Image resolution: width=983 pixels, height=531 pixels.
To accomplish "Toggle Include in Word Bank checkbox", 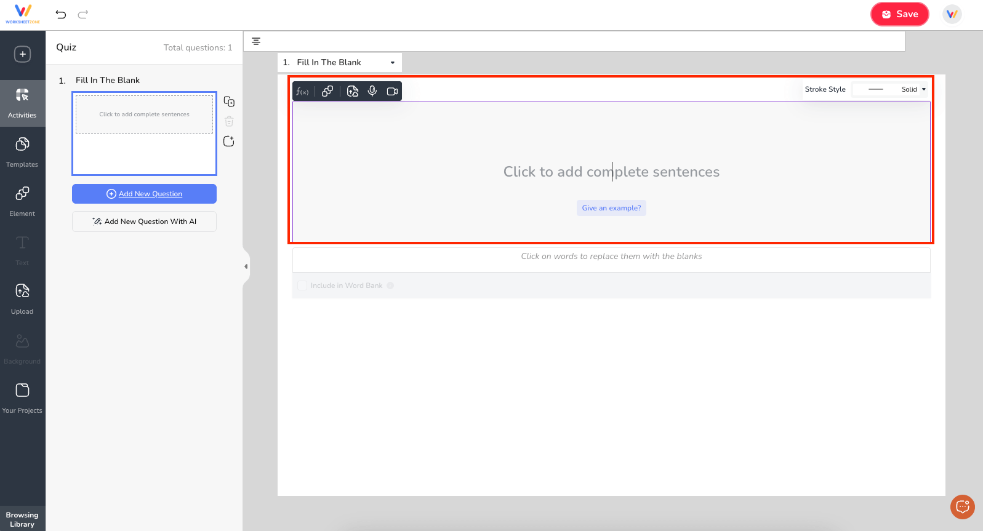I will click(302, 285).
